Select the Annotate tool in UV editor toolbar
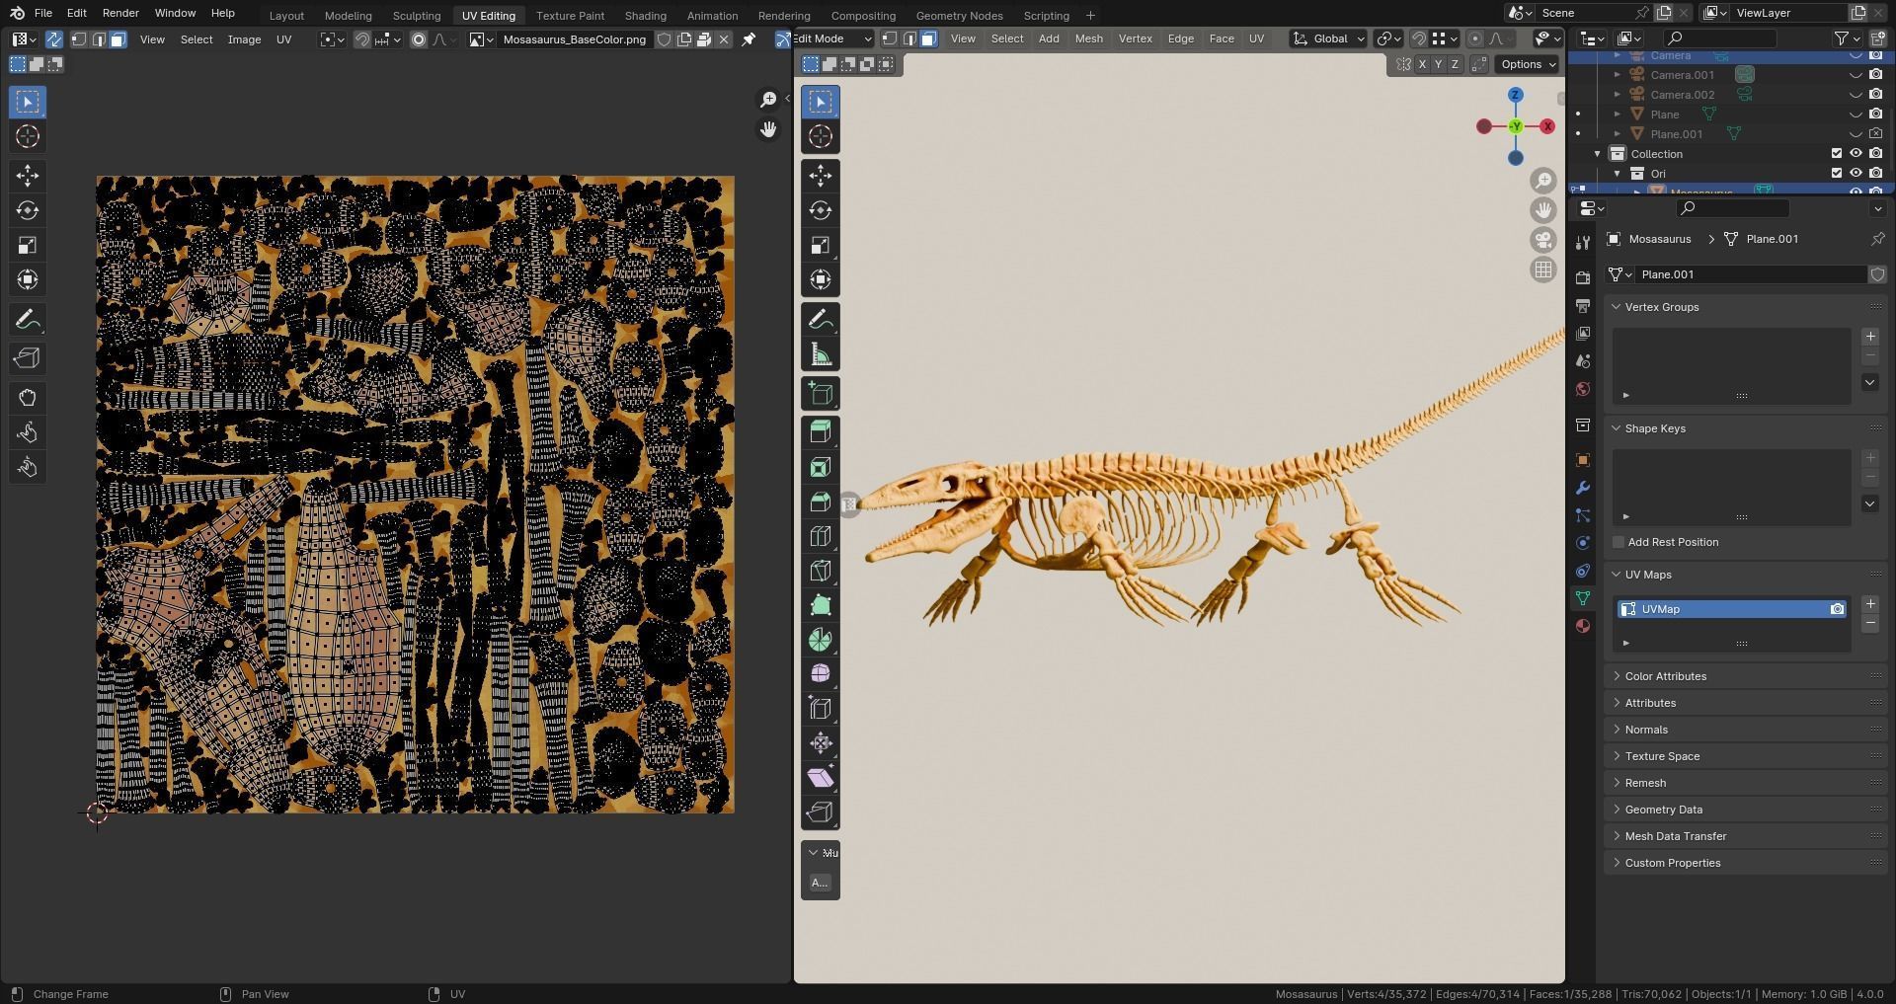The image size is (1896, 1004). pyautogui.click(x=28, y=320)
